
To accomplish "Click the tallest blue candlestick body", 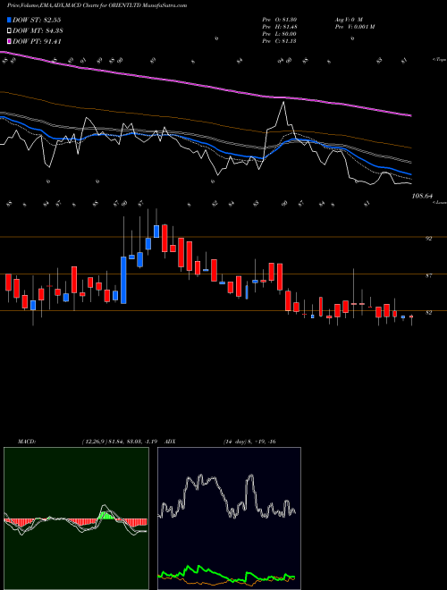I will (x=123, y=280).
